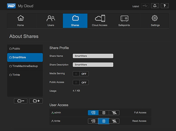Select the SmartWare share
The height and width of the screenshot is (131, 176).
click(25, 57)
